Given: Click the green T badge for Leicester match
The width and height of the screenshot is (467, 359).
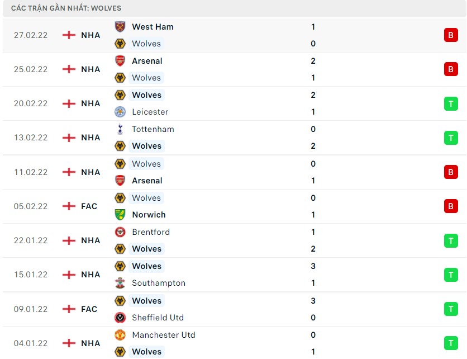Looking at the screenshot, I should [x=451, y=103].
